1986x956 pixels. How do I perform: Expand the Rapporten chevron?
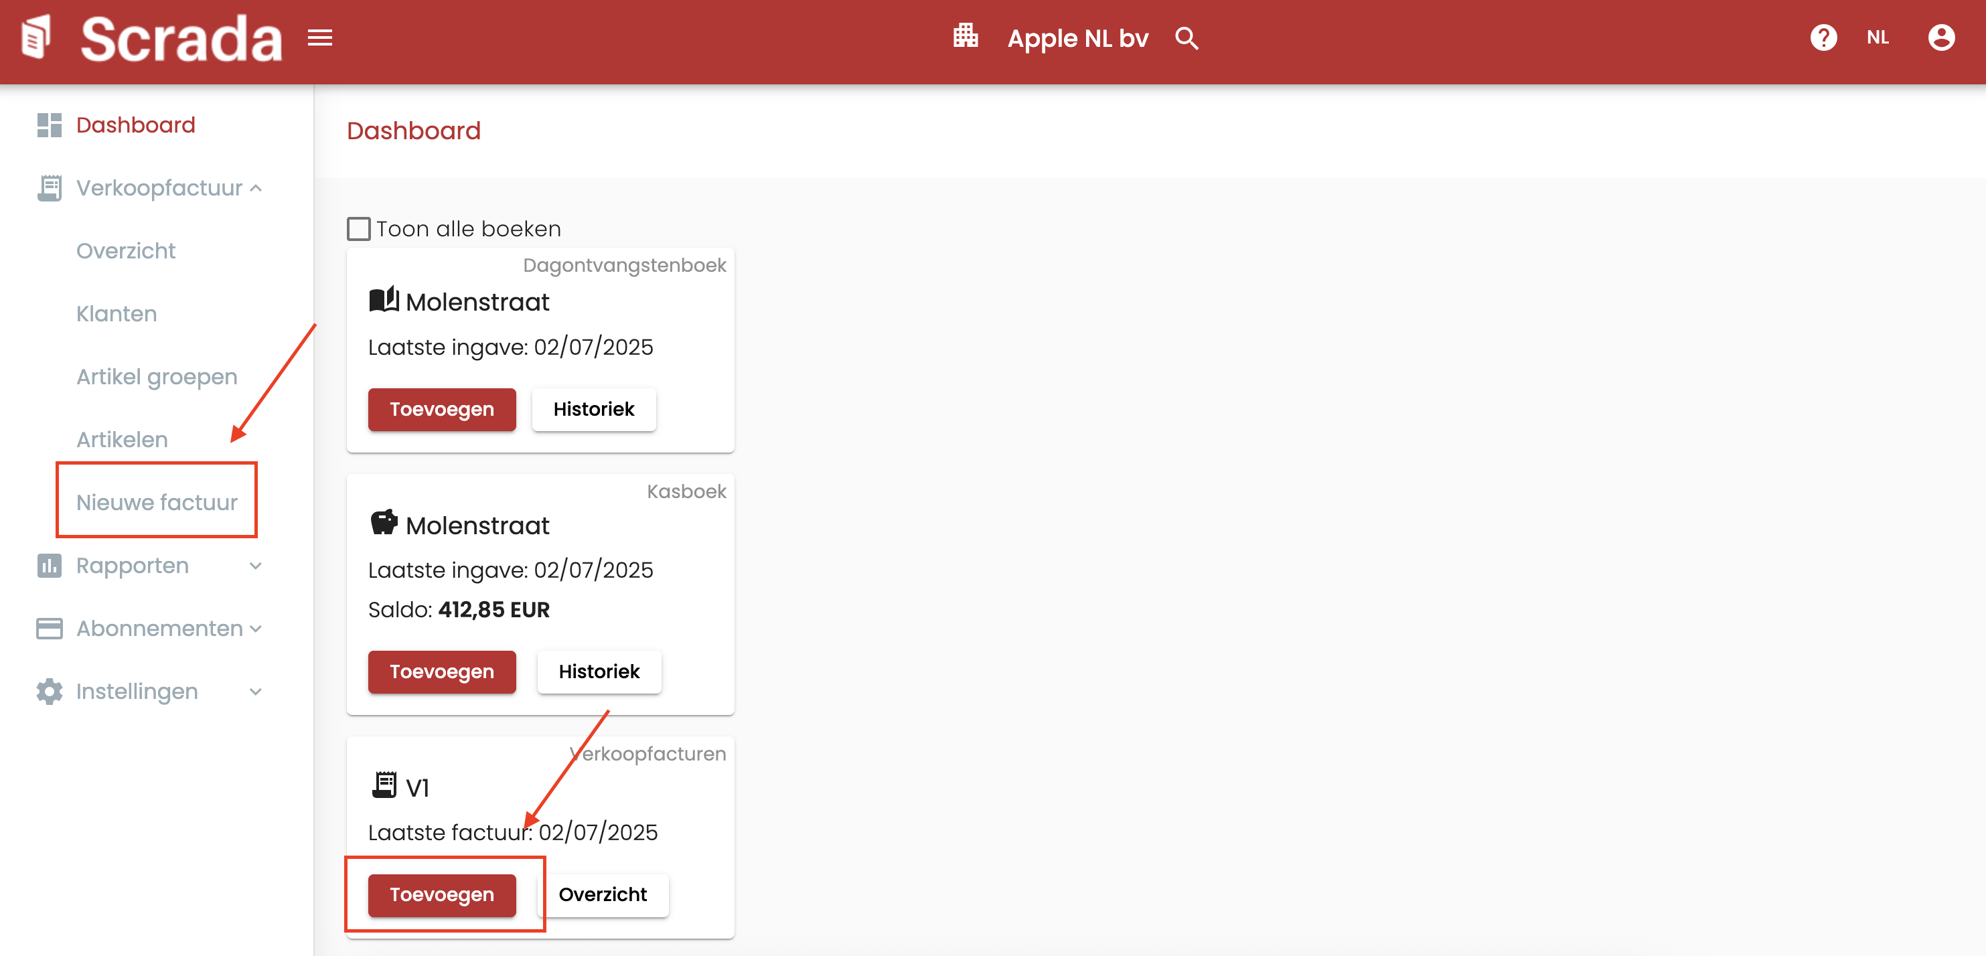point(256,566)
